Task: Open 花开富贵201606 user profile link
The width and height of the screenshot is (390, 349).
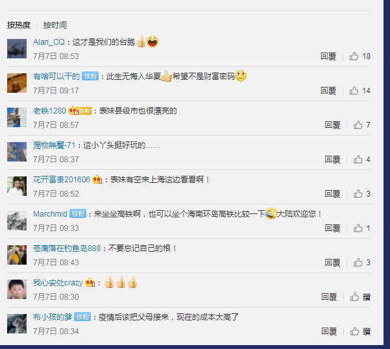Action: (x=62, y=180)
